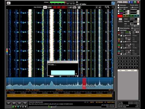This screenshot has width=145, height=109.
Task: Adjust the RX2 BW spinner arrows
Action: (x=128, y=13)
